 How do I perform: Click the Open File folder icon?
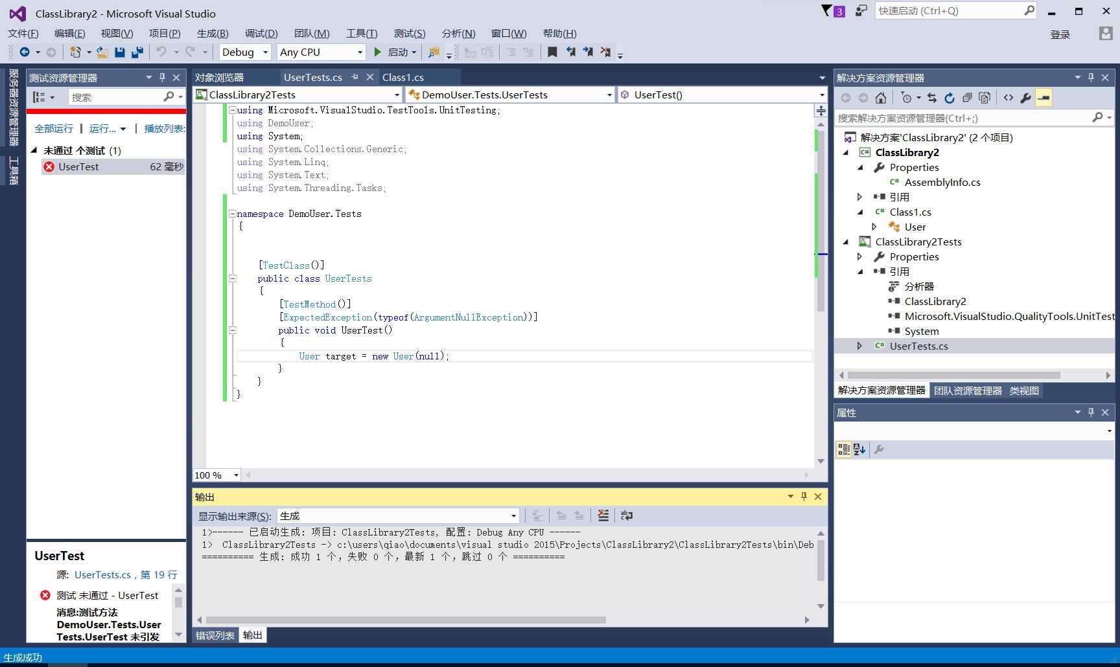point(102,52)
